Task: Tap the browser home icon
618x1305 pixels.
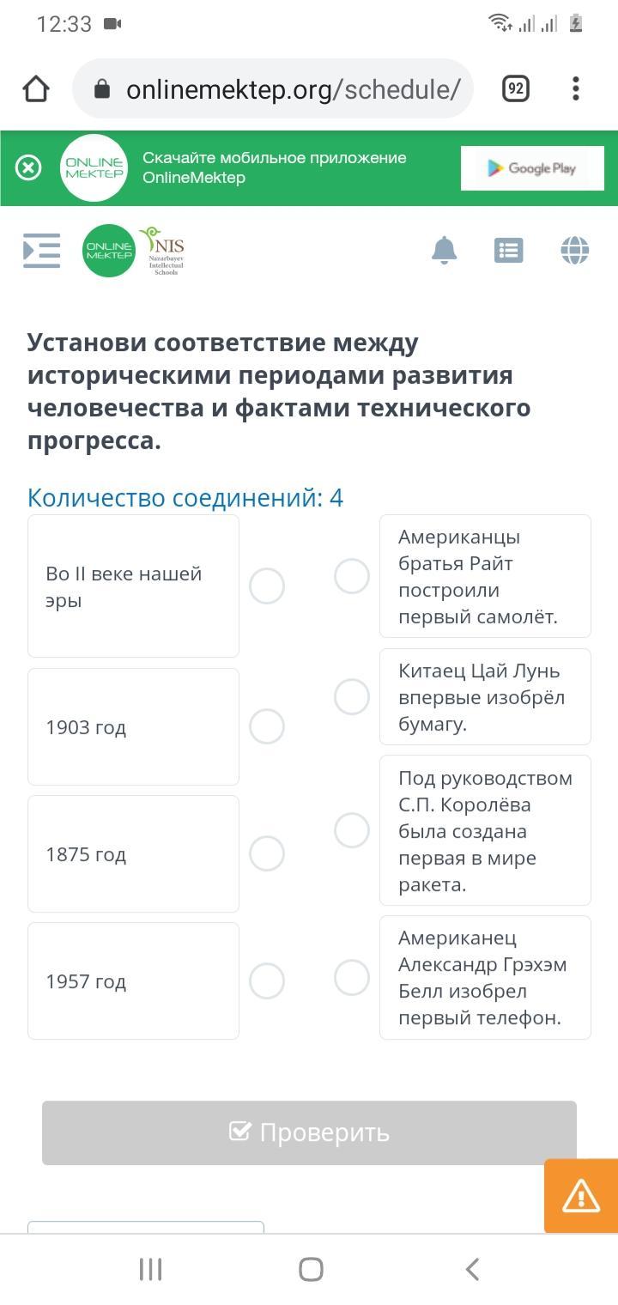Action: (36, 88)
